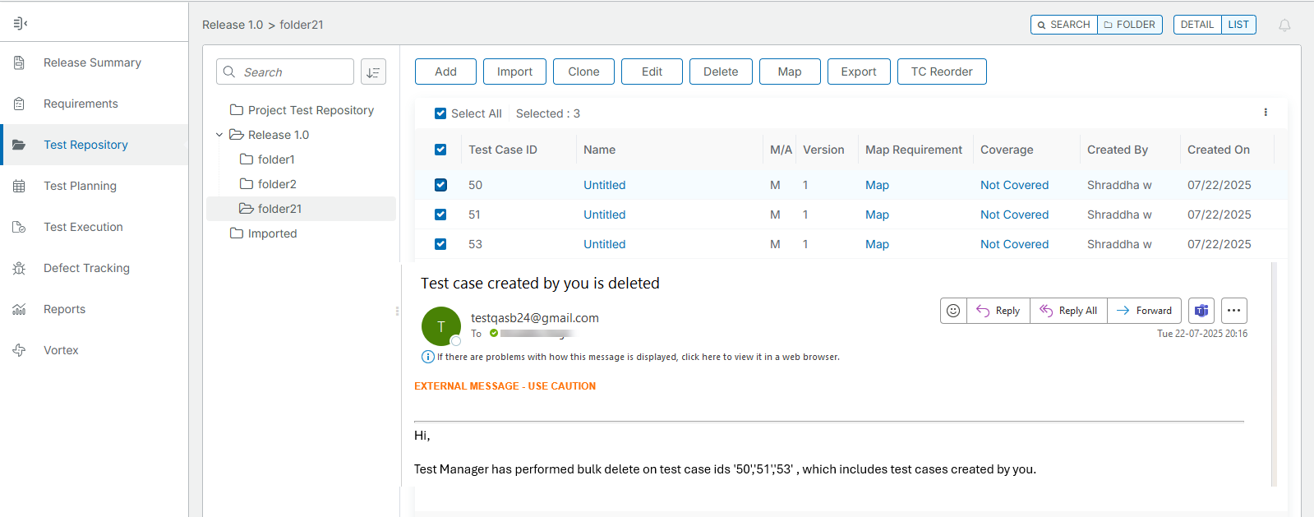The height and width of the screenshot is (517, 1314).
Task: Share the email to Teams icon
Action: click(1201, 311)
